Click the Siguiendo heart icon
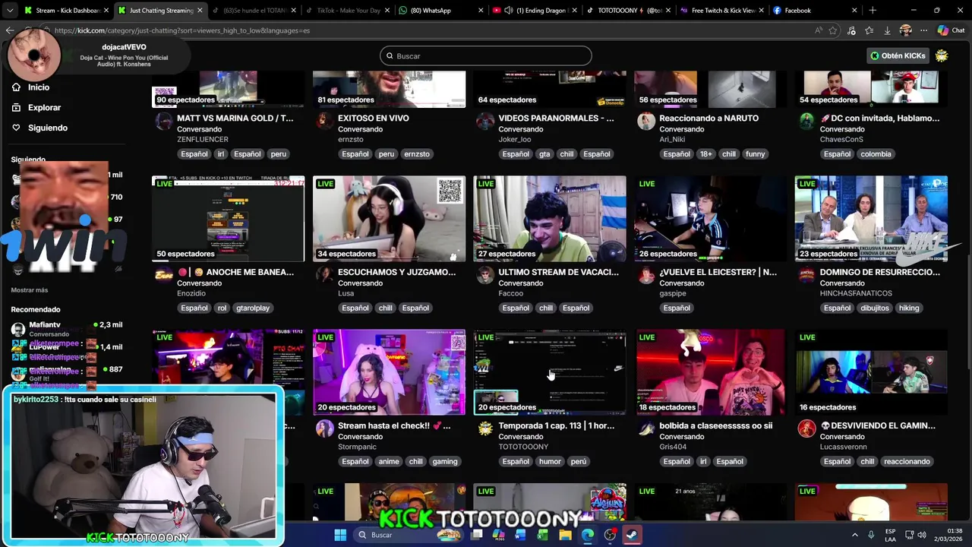 (16, 128)
